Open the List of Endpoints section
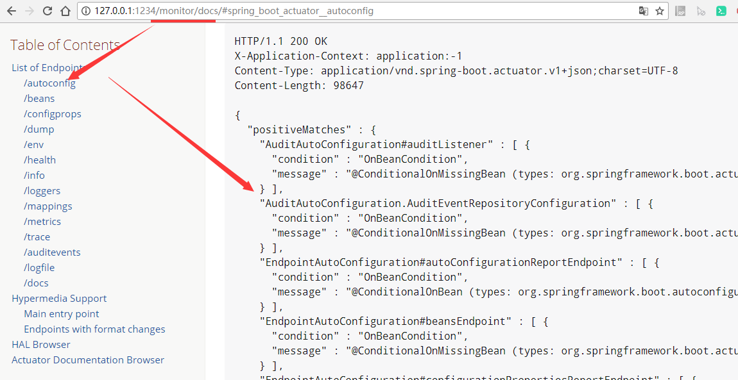 coord(47,68)
